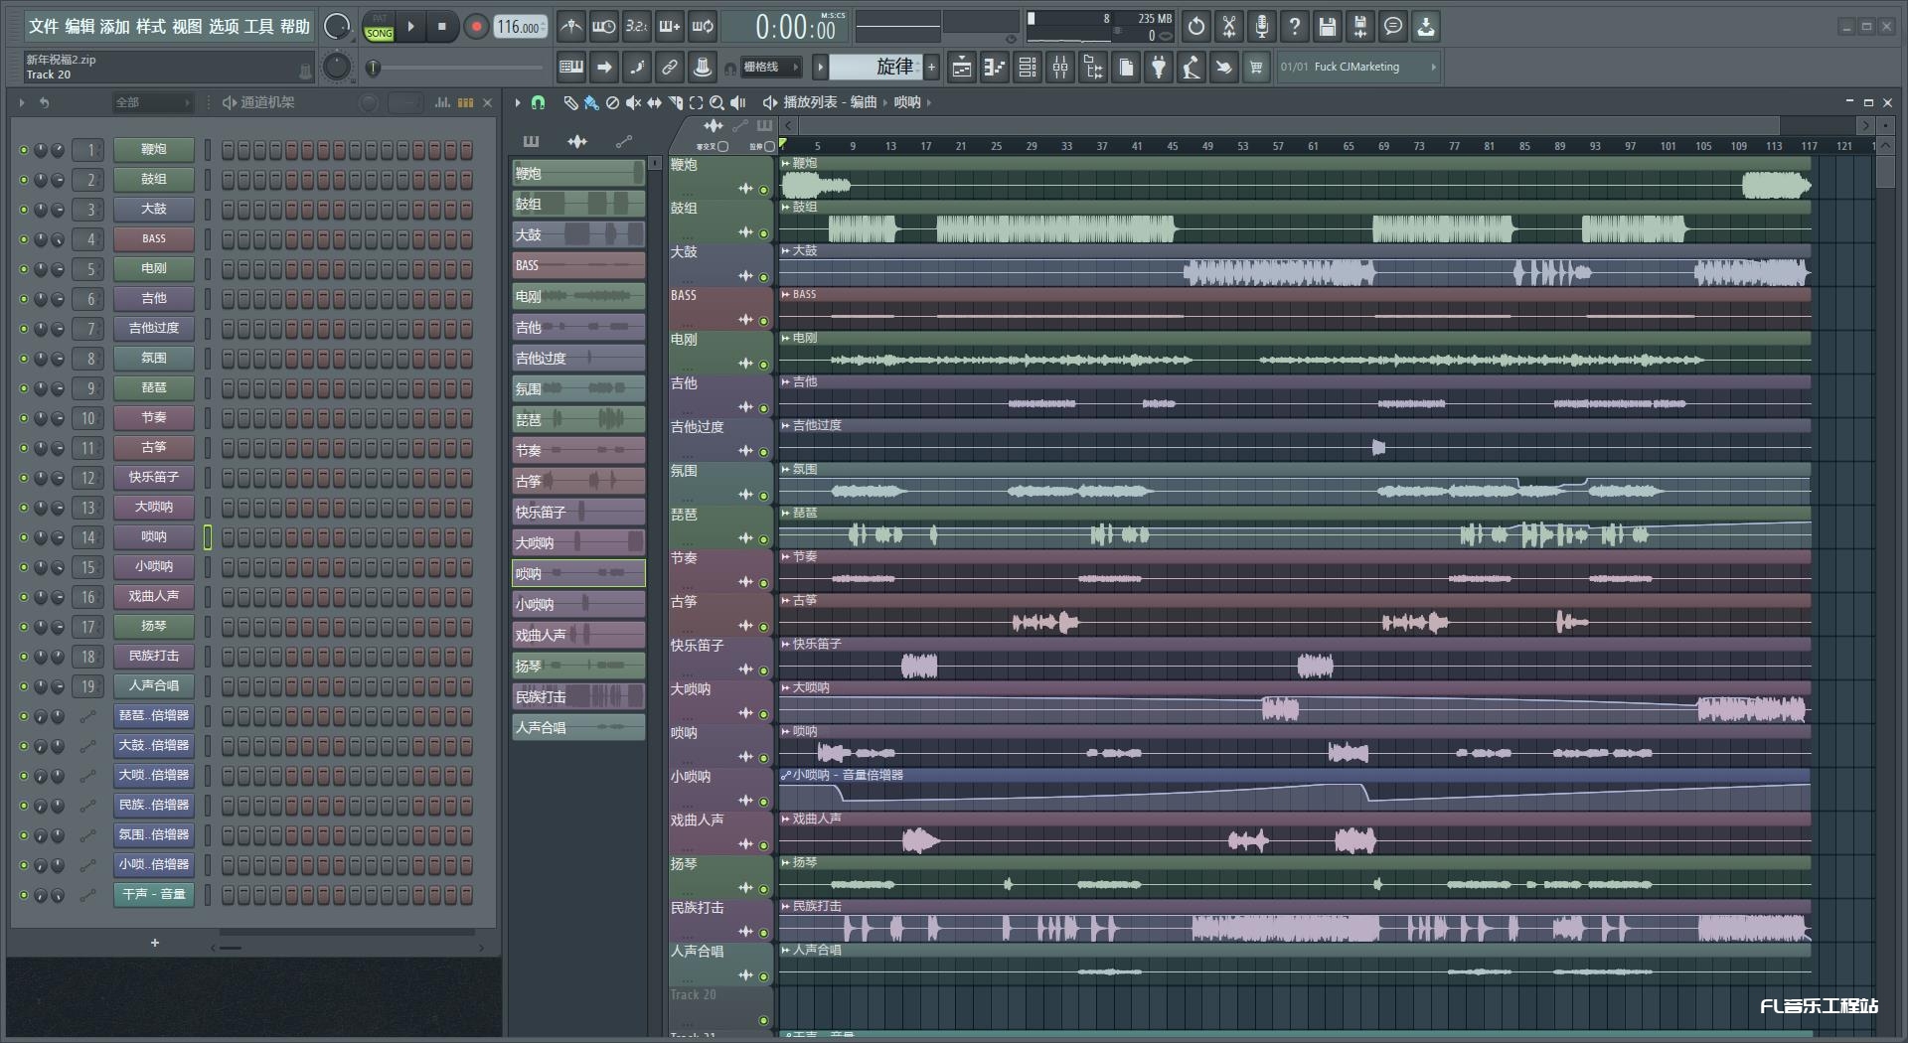Click the scissors one-click audio recording icon
1908x1043 pixels.
[1229, 27]
